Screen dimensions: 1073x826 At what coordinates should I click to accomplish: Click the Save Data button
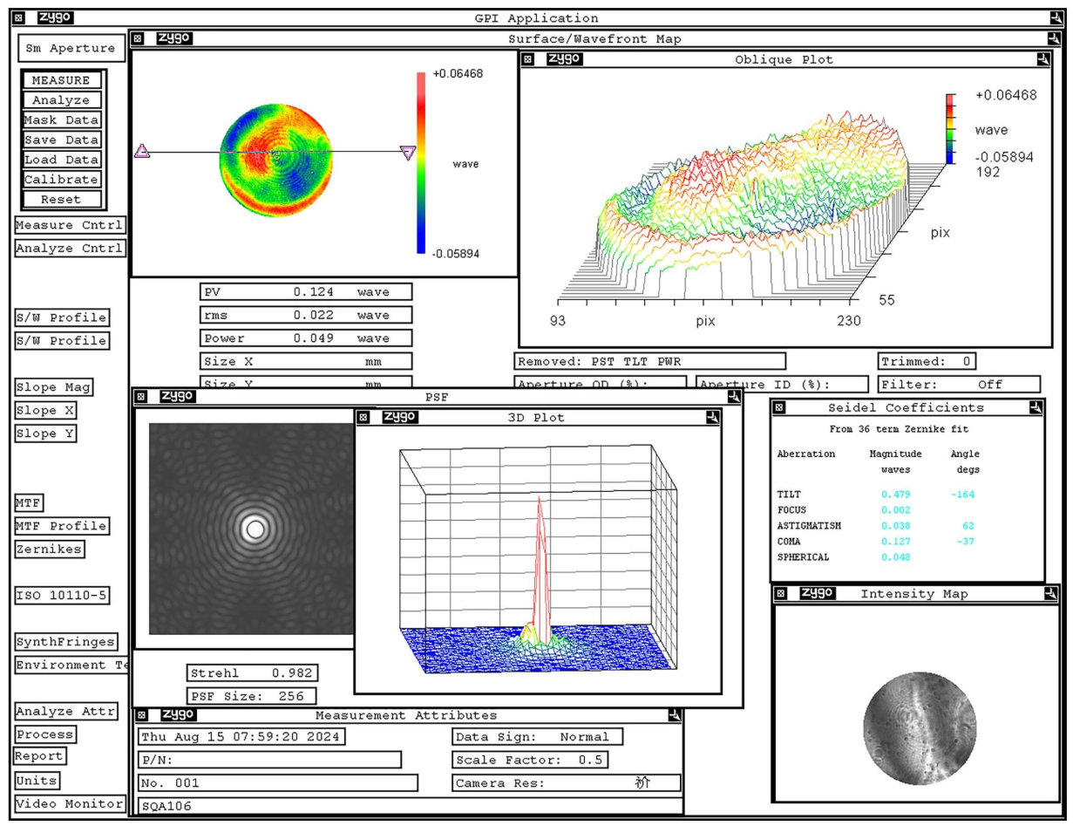62,140
